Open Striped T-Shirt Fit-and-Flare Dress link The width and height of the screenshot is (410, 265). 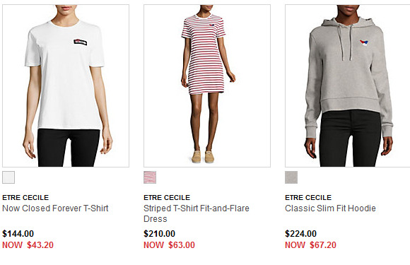click(197, 213)
